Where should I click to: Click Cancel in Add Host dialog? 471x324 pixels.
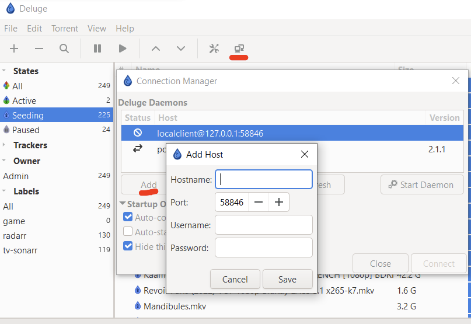click(235, 279)
